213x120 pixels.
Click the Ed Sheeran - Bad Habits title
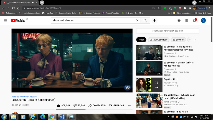176,112
